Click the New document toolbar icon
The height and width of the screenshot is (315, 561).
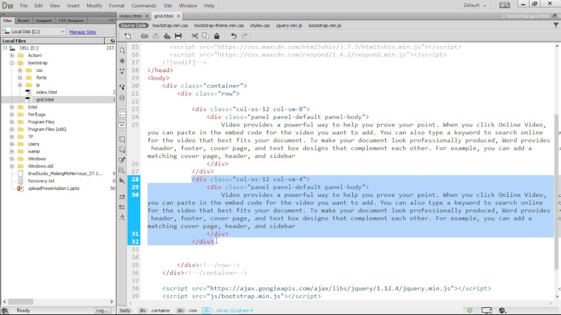point(128,36)
